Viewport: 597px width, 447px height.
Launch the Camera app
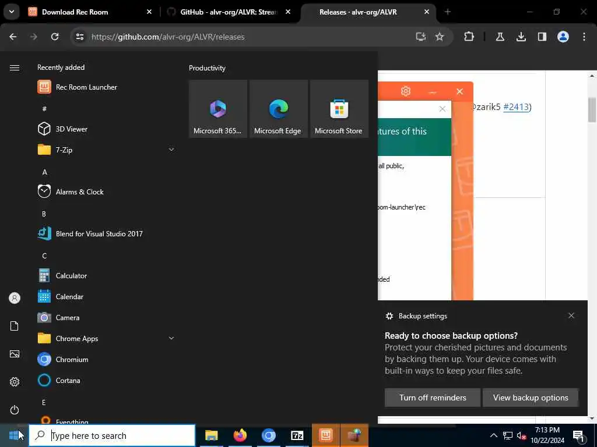106,317
